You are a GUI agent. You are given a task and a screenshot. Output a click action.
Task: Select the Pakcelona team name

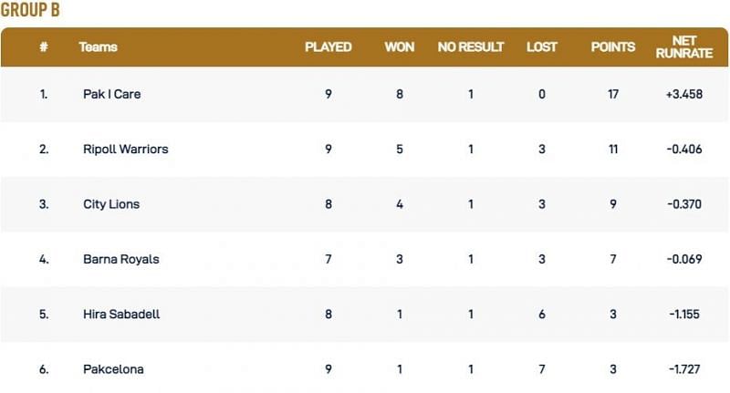click(x=113, y=369)
